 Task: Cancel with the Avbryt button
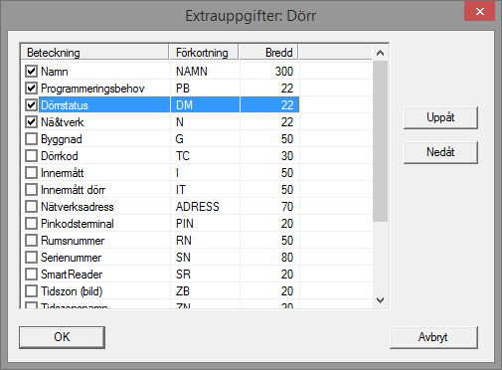click(433, 337)
